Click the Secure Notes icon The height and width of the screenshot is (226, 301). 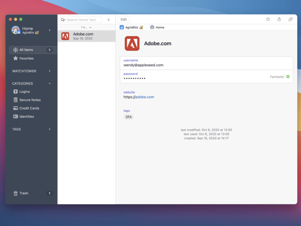click(x=16, y=100)
